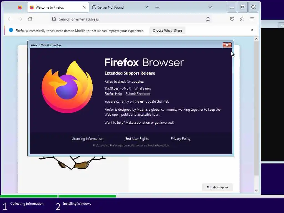Maximize the Firefox window

click(x=242, y=7)
